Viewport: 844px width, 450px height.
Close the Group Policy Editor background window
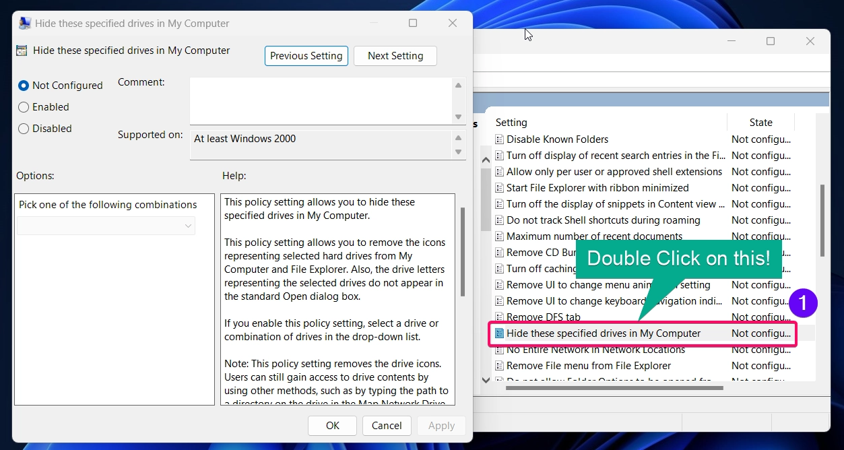click(x=810, y=41)
